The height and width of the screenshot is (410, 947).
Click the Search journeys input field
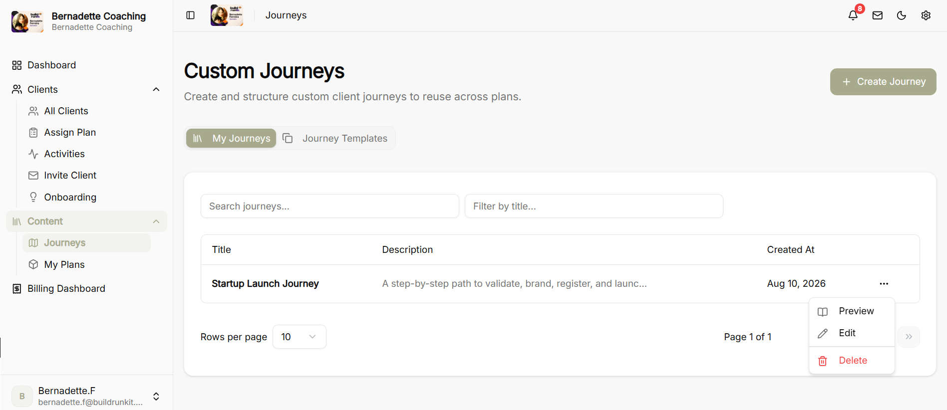point(329,206)
